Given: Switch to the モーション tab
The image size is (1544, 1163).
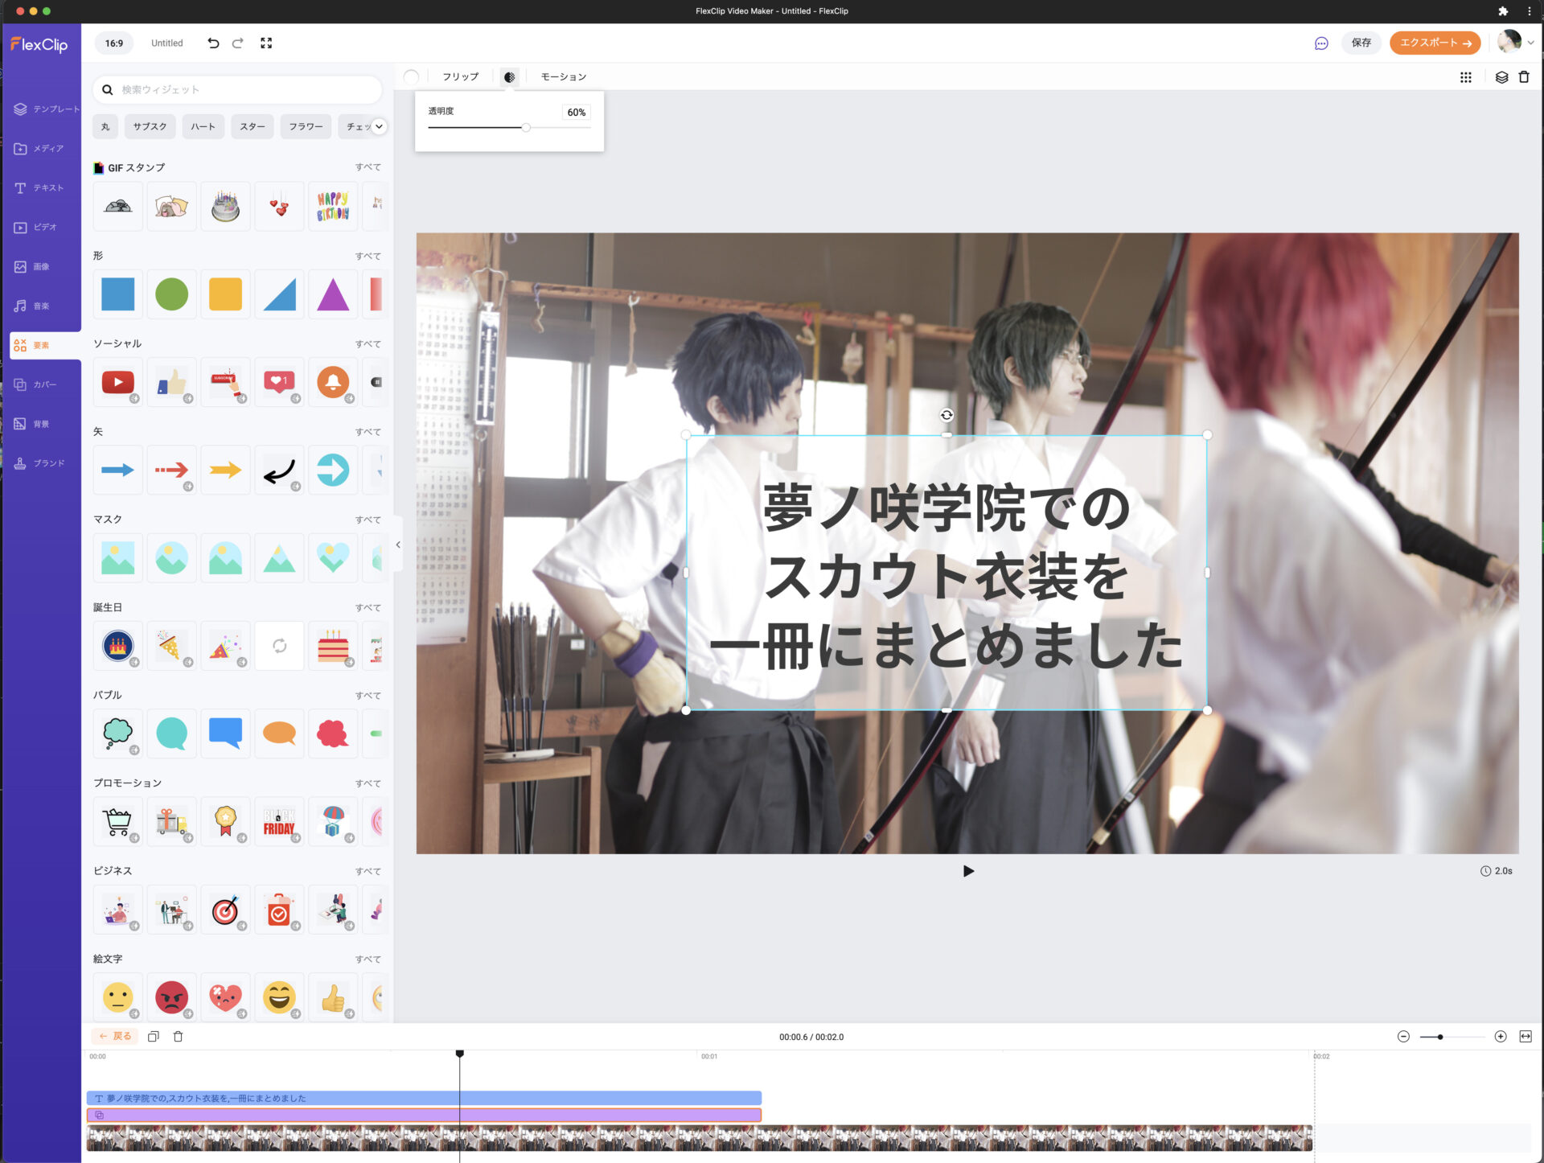Looking at the screenshot, I should click(563, 76).
